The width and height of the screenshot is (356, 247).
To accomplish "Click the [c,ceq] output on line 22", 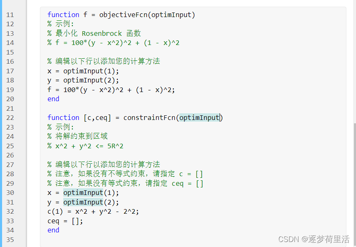I will coord(97,117).
